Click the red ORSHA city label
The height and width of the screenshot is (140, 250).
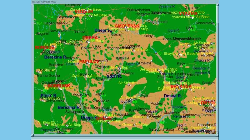[x=90, y=38]
